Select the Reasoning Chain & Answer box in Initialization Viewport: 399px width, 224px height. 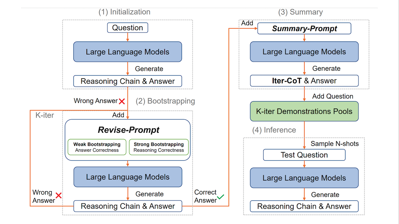click(x=128, y=81)
